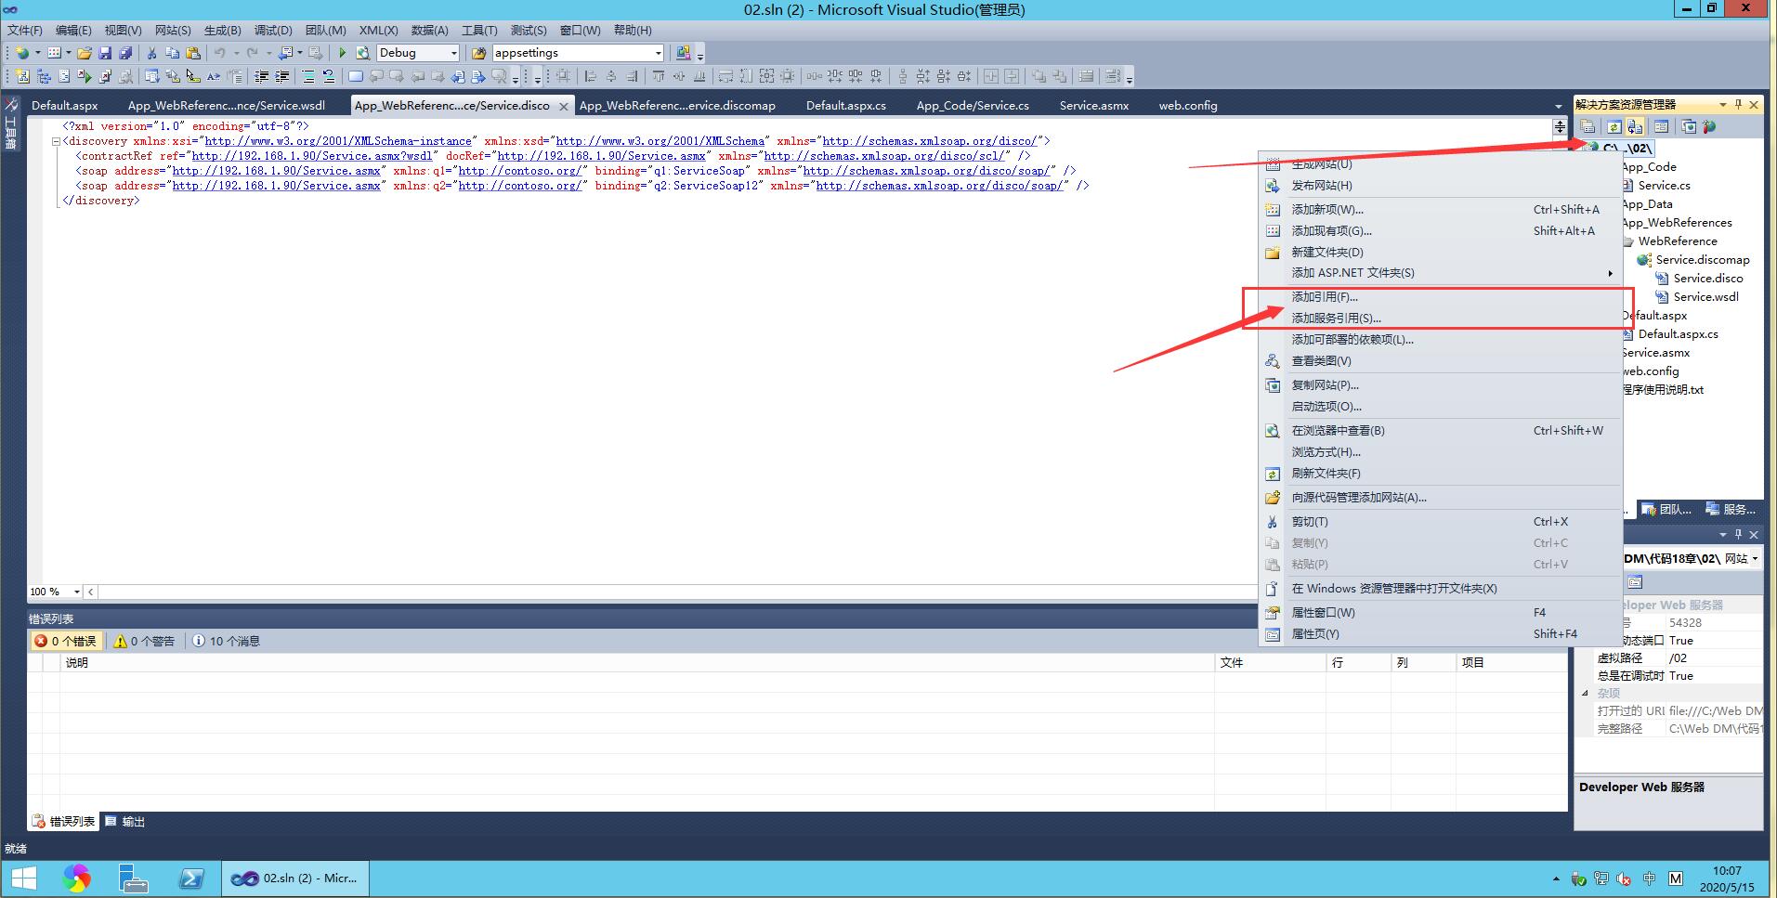Click the colorful browser icon in taskbar
This screenshot has width=1777, height=898.
coord(77,878)
